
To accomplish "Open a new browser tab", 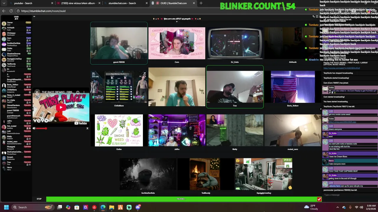I will [x=201, y=3].
